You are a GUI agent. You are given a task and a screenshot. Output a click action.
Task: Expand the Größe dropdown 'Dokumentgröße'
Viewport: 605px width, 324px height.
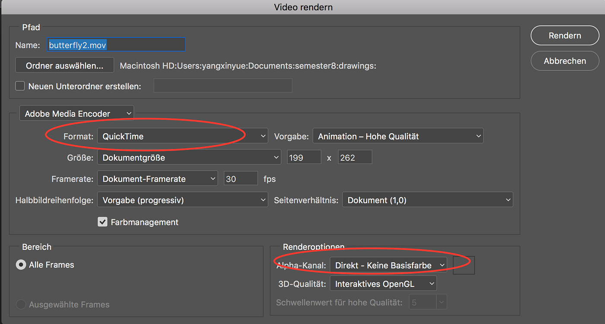[189, 157]
